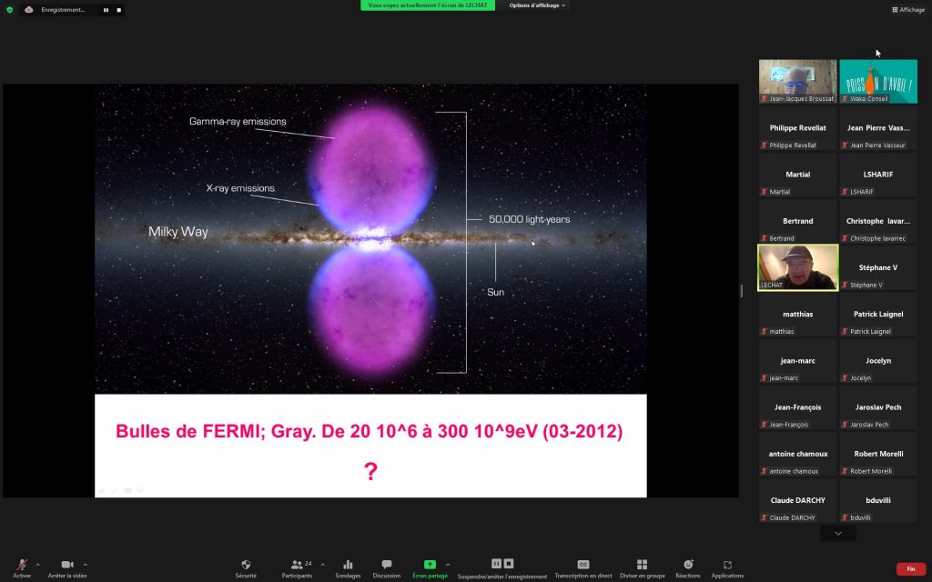Screen dimensions: 932x582
Task: Select LECHAT's active speaker video tile
Action: click(797, 268)
